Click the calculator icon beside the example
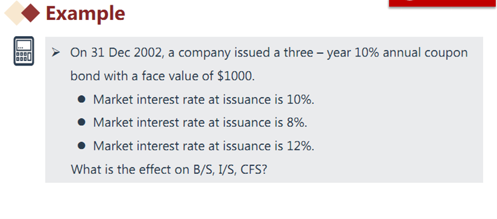 (x=23, y=51)
